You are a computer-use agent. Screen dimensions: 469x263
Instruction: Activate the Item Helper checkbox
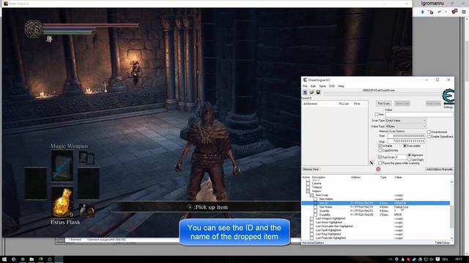(315, 199)
